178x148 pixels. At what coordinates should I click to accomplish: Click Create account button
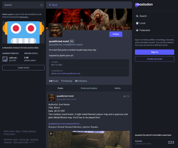click(155, 59)
